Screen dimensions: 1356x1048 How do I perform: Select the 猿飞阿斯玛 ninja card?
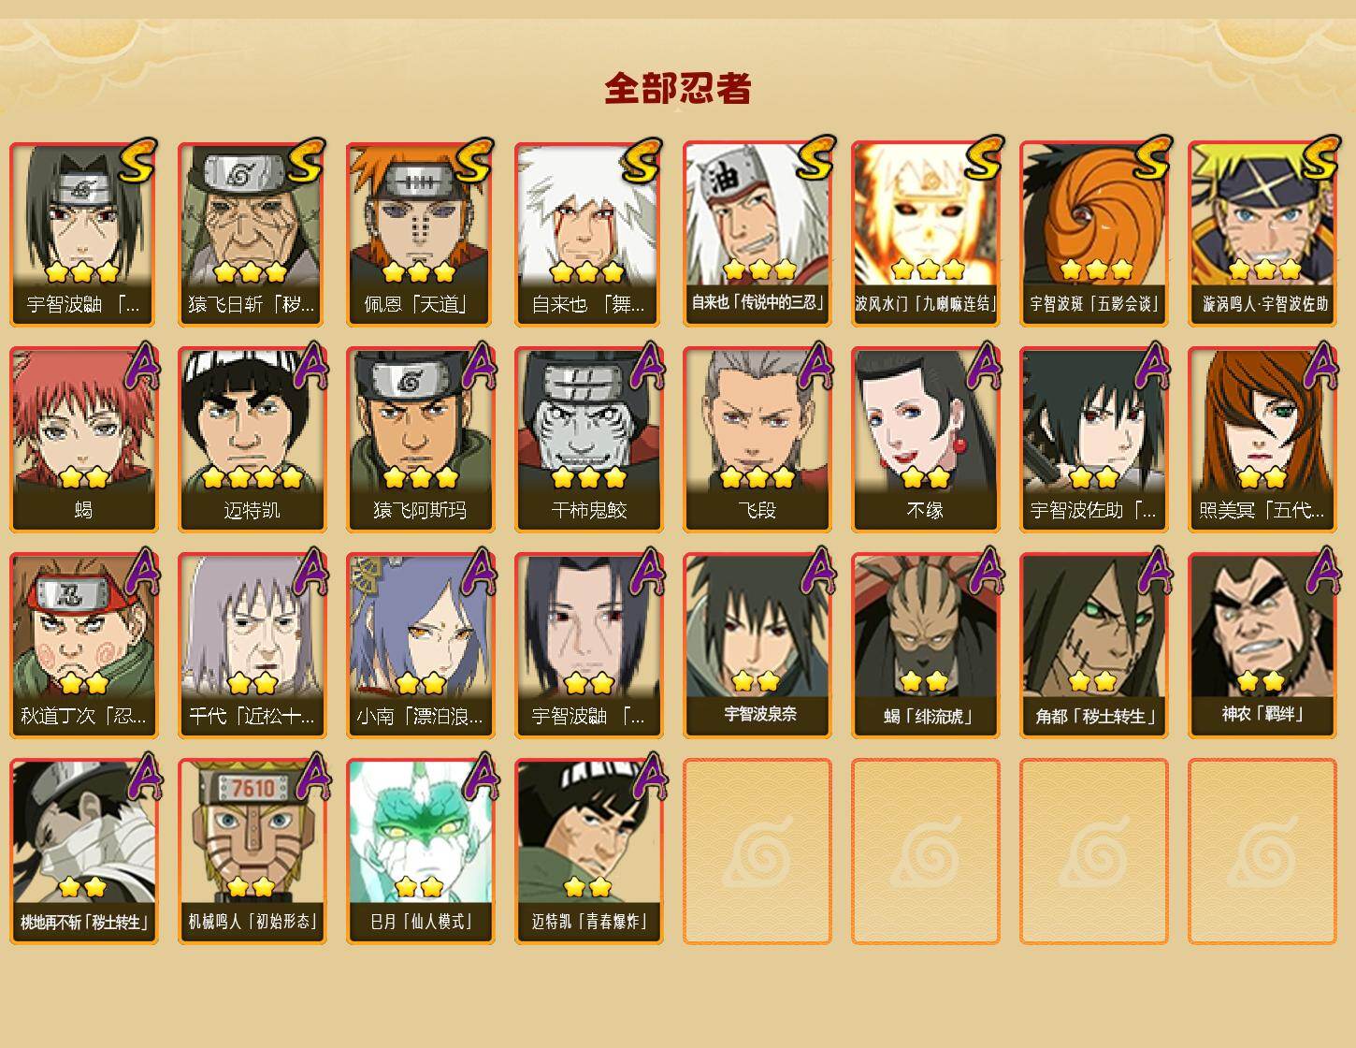(x=420, y=440)
